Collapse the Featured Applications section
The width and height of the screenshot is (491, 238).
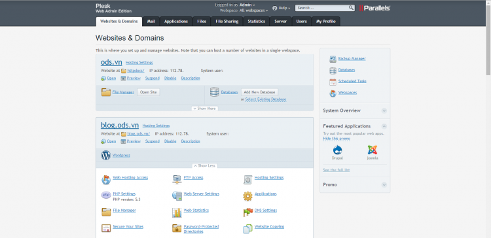(384, 126)
